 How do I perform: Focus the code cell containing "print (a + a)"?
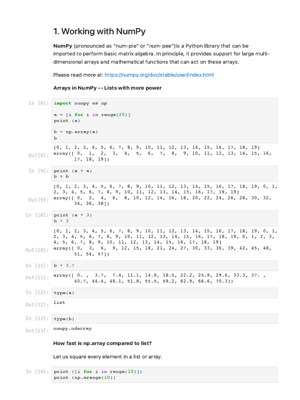[164, 173]
